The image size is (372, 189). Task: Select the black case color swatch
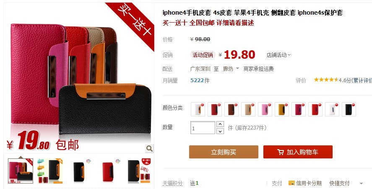[349, 109]
